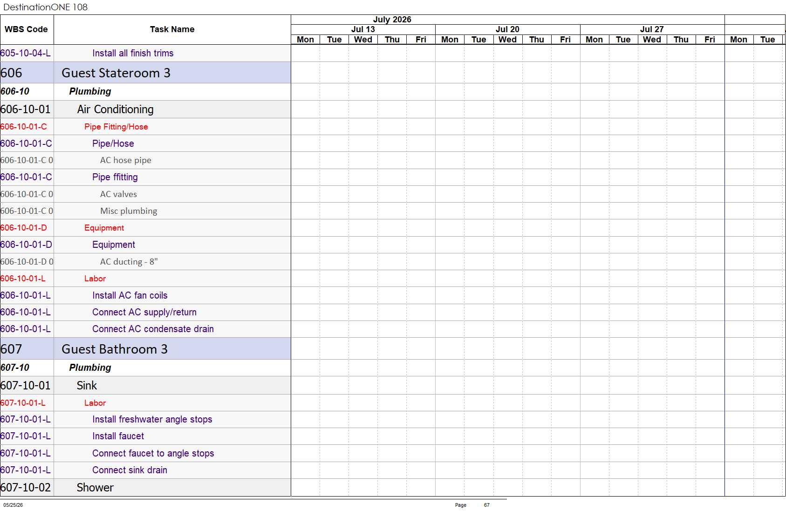The image size is (786, 511).
Task: Select the AC hose pipe item
Action: click(126, 160)
